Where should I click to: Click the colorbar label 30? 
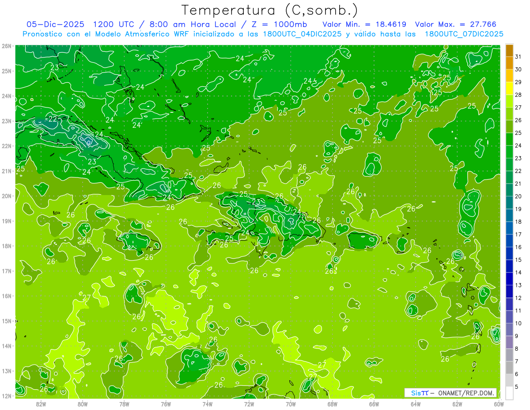click(519, 69)
